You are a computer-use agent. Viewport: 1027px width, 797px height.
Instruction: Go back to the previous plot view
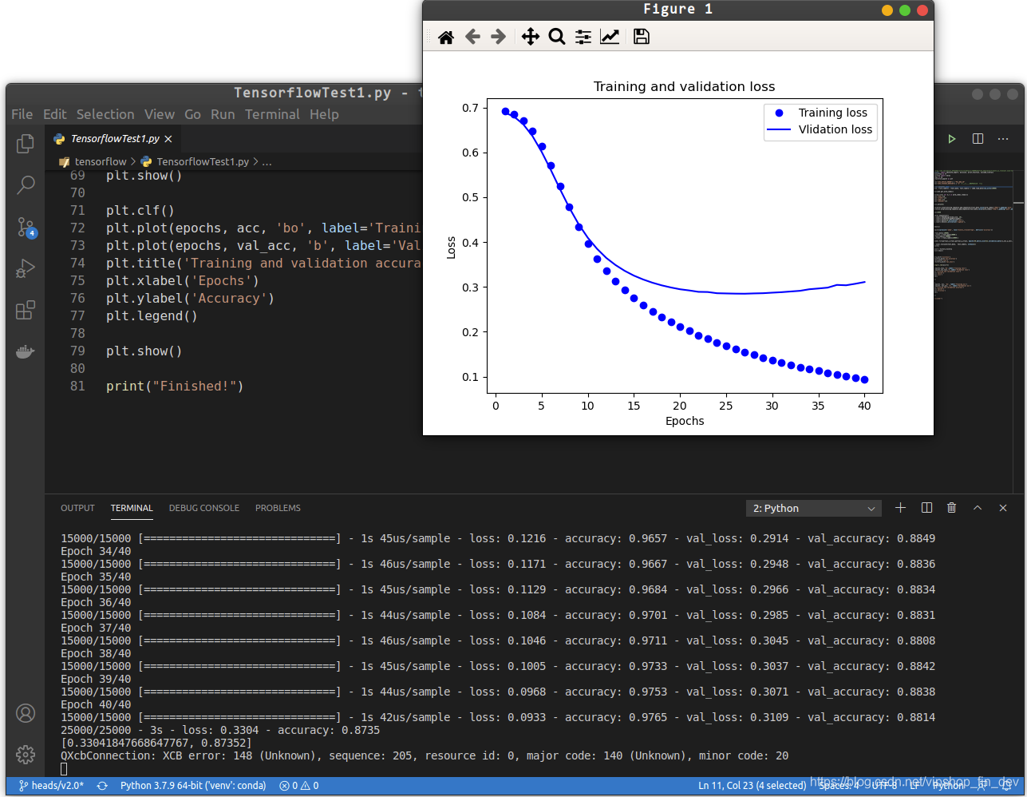472,37
